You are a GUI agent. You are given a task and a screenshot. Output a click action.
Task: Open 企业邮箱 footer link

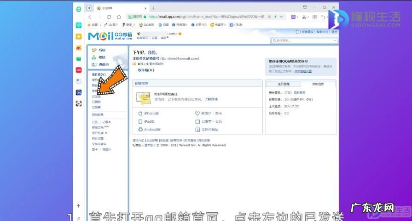[x=152, y=141]
